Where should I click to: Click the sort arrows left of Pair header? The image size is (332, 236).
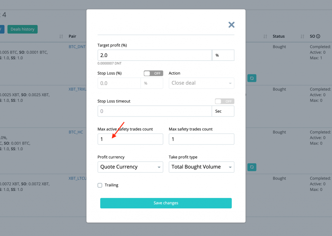pyautogui.click(x=61, y=36)
